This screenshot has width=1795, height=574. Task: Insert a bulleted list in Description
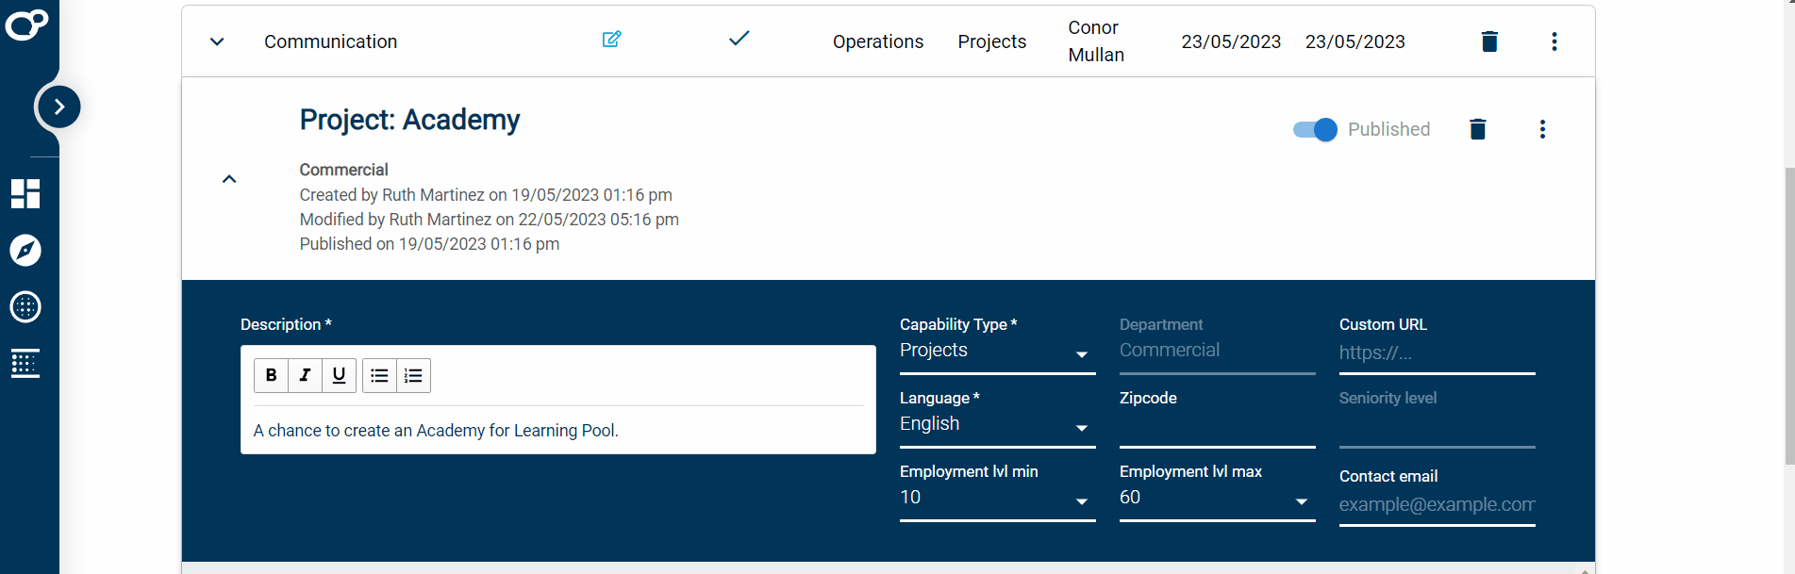[x=379, y=375]
